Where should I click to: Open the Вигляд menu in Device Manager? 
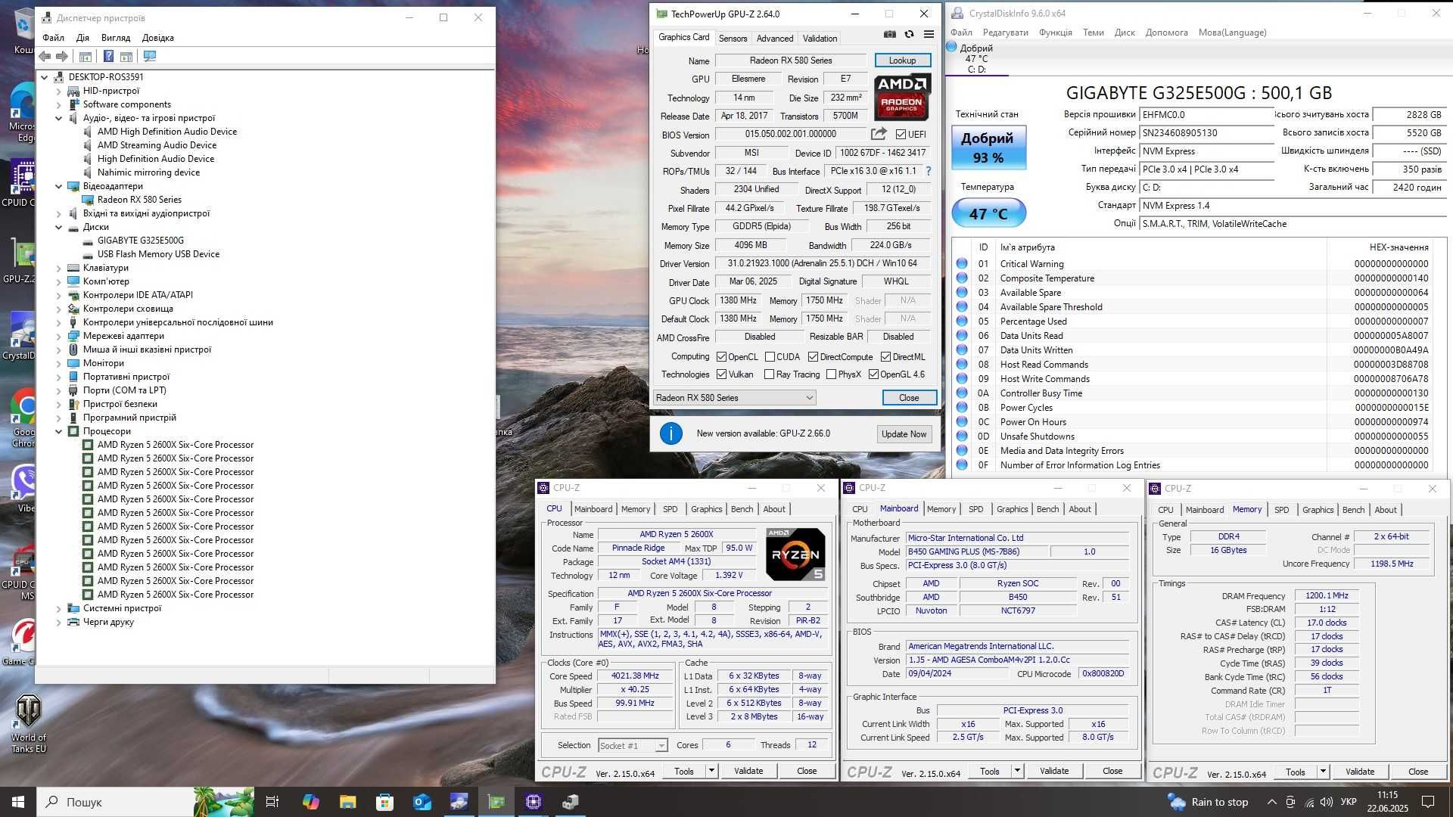tap(116, 38)
